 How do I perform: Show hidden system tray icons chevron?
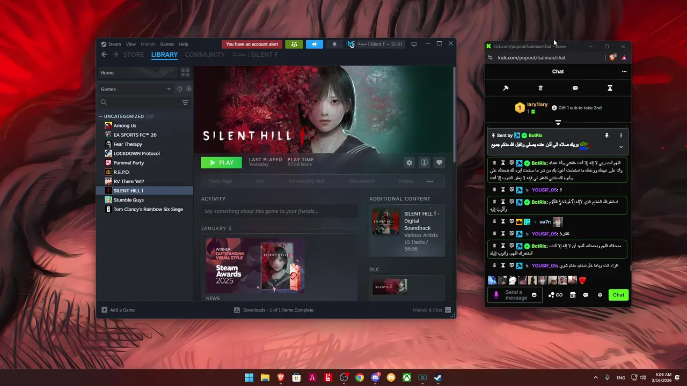click(x=595, y=377)
